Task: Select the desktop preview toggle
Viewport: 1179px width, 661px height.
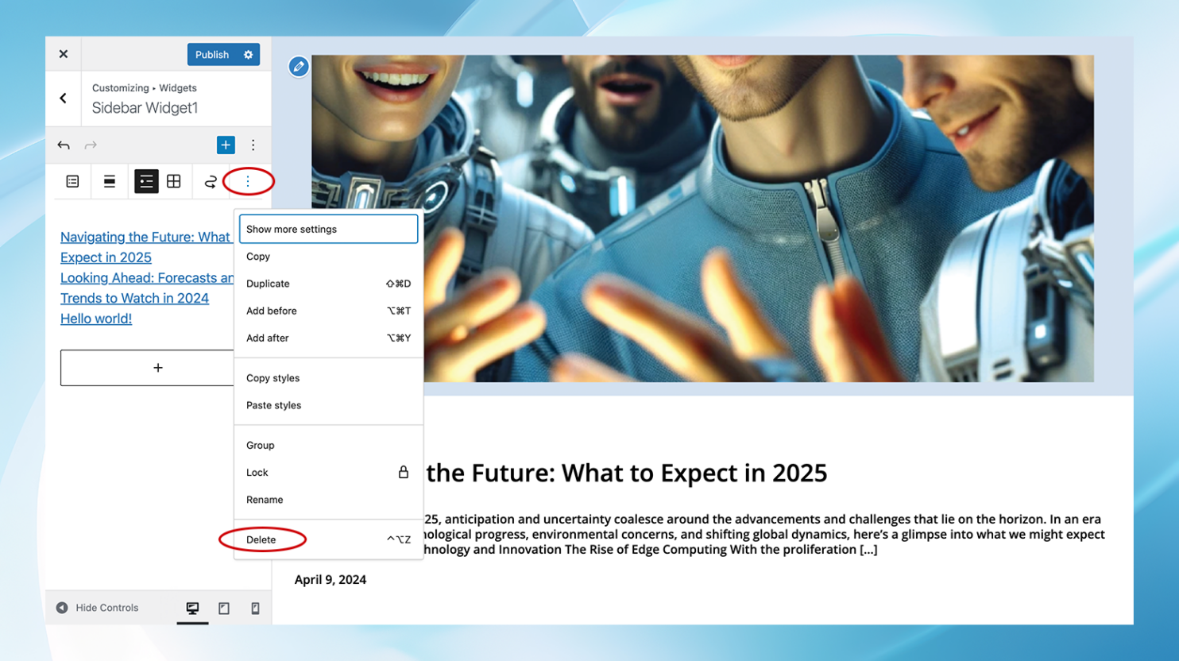Action: [x=191, y=607]
